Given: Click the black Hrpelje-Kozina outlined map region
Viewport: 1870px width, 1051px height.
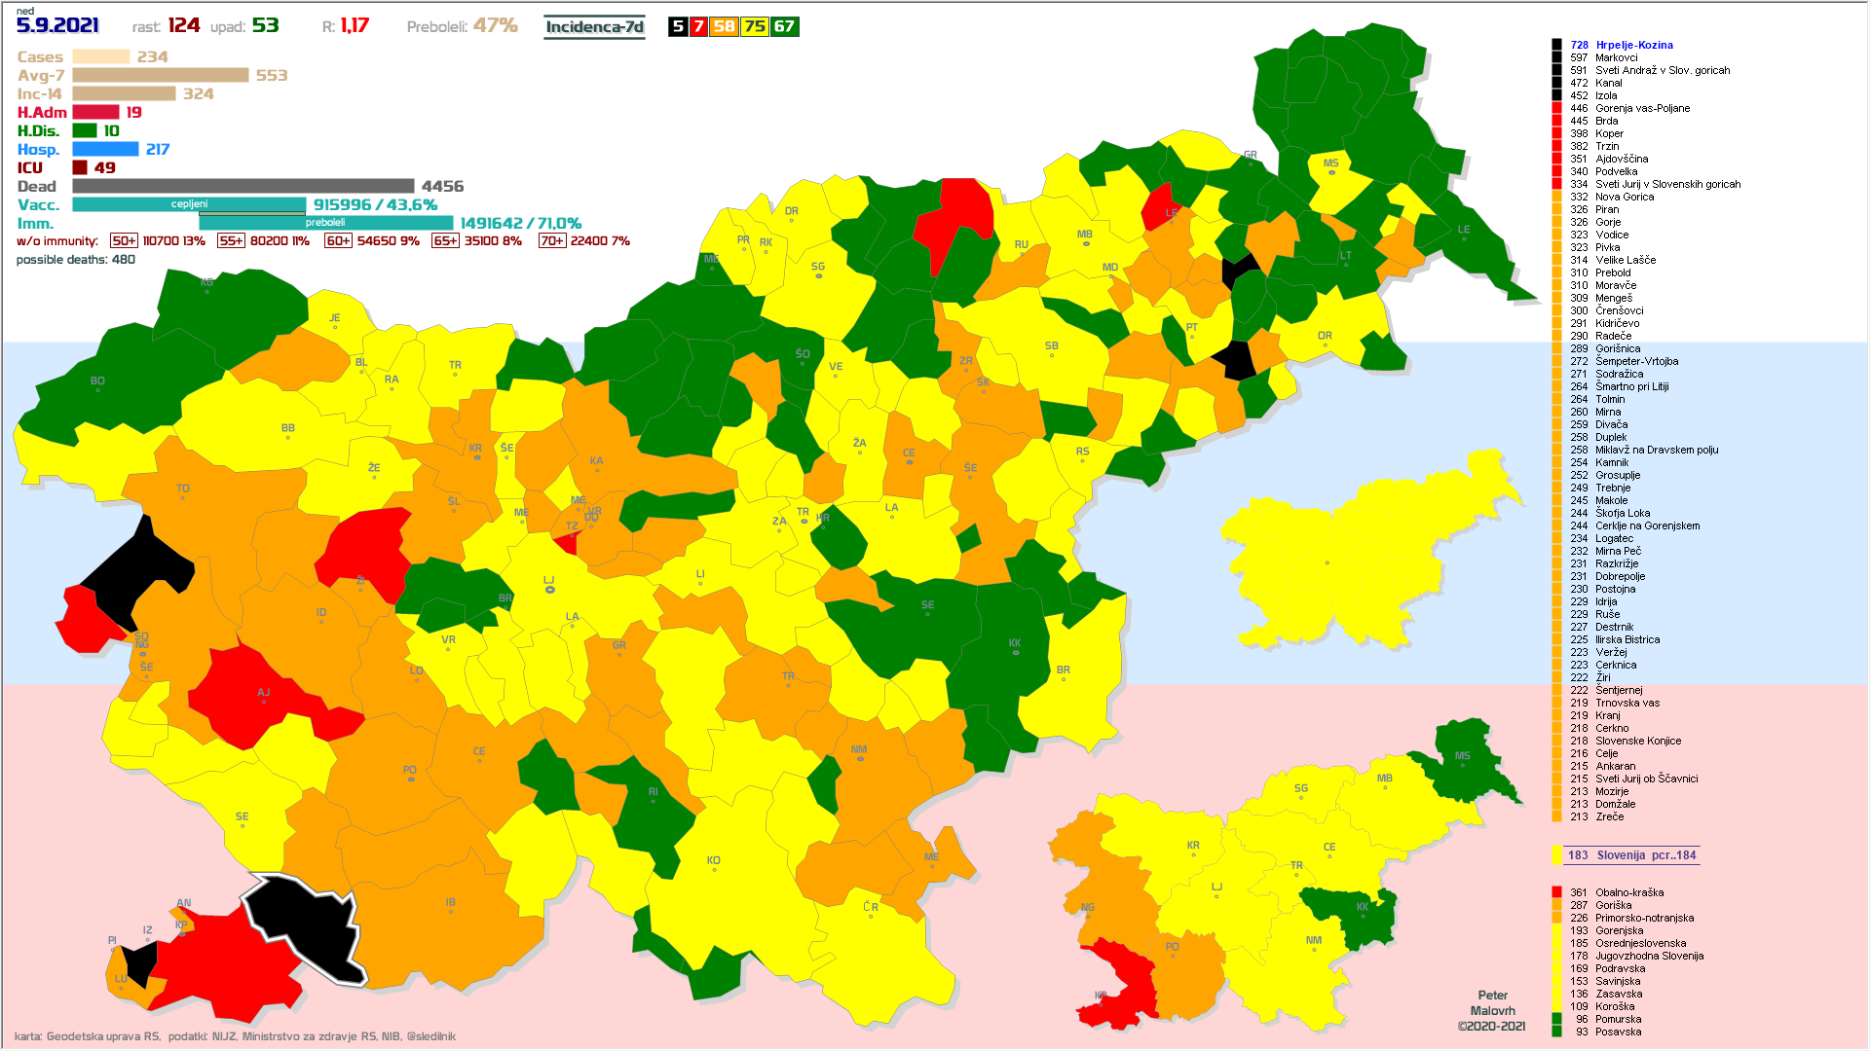Looking at the screenshot, I should coord(307,924).
